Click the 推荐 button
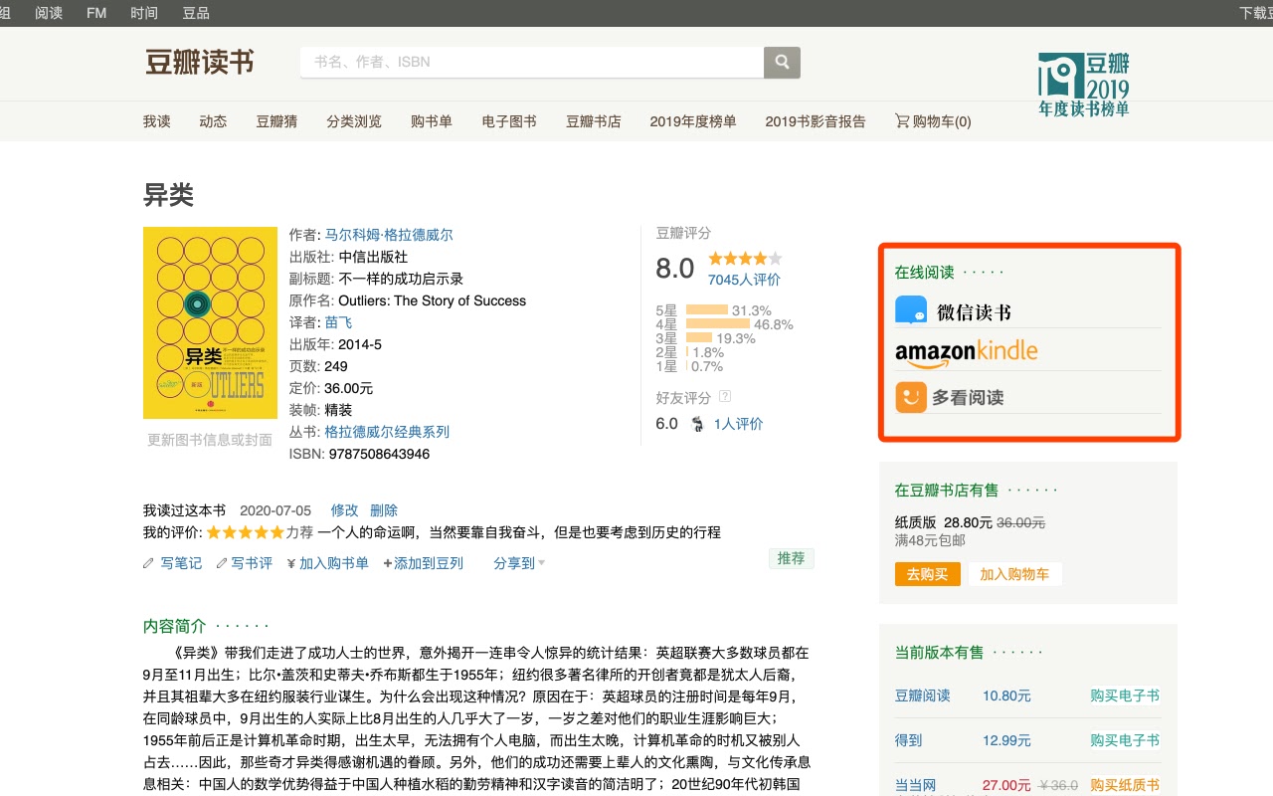Image resolution: width=1273 pixels, height=796 pixels. 792,558
